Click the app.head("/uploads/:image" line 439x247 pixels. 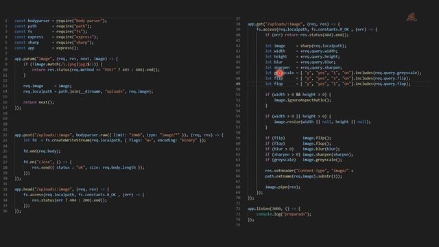(62, 189)
